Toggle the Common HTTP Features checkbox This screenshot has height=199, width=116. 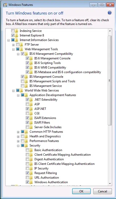click(x=22, y=132)
